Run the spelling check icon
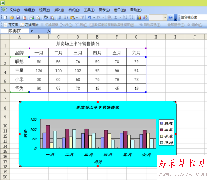The image size is (207, 180). coord(46,17)
